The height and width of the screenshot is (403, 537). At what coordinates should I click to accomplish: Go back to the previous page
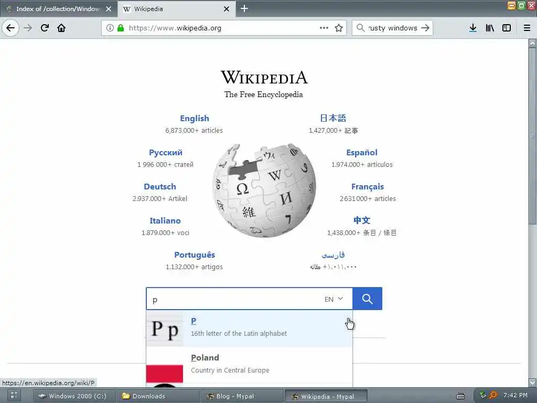click(10, 28)
